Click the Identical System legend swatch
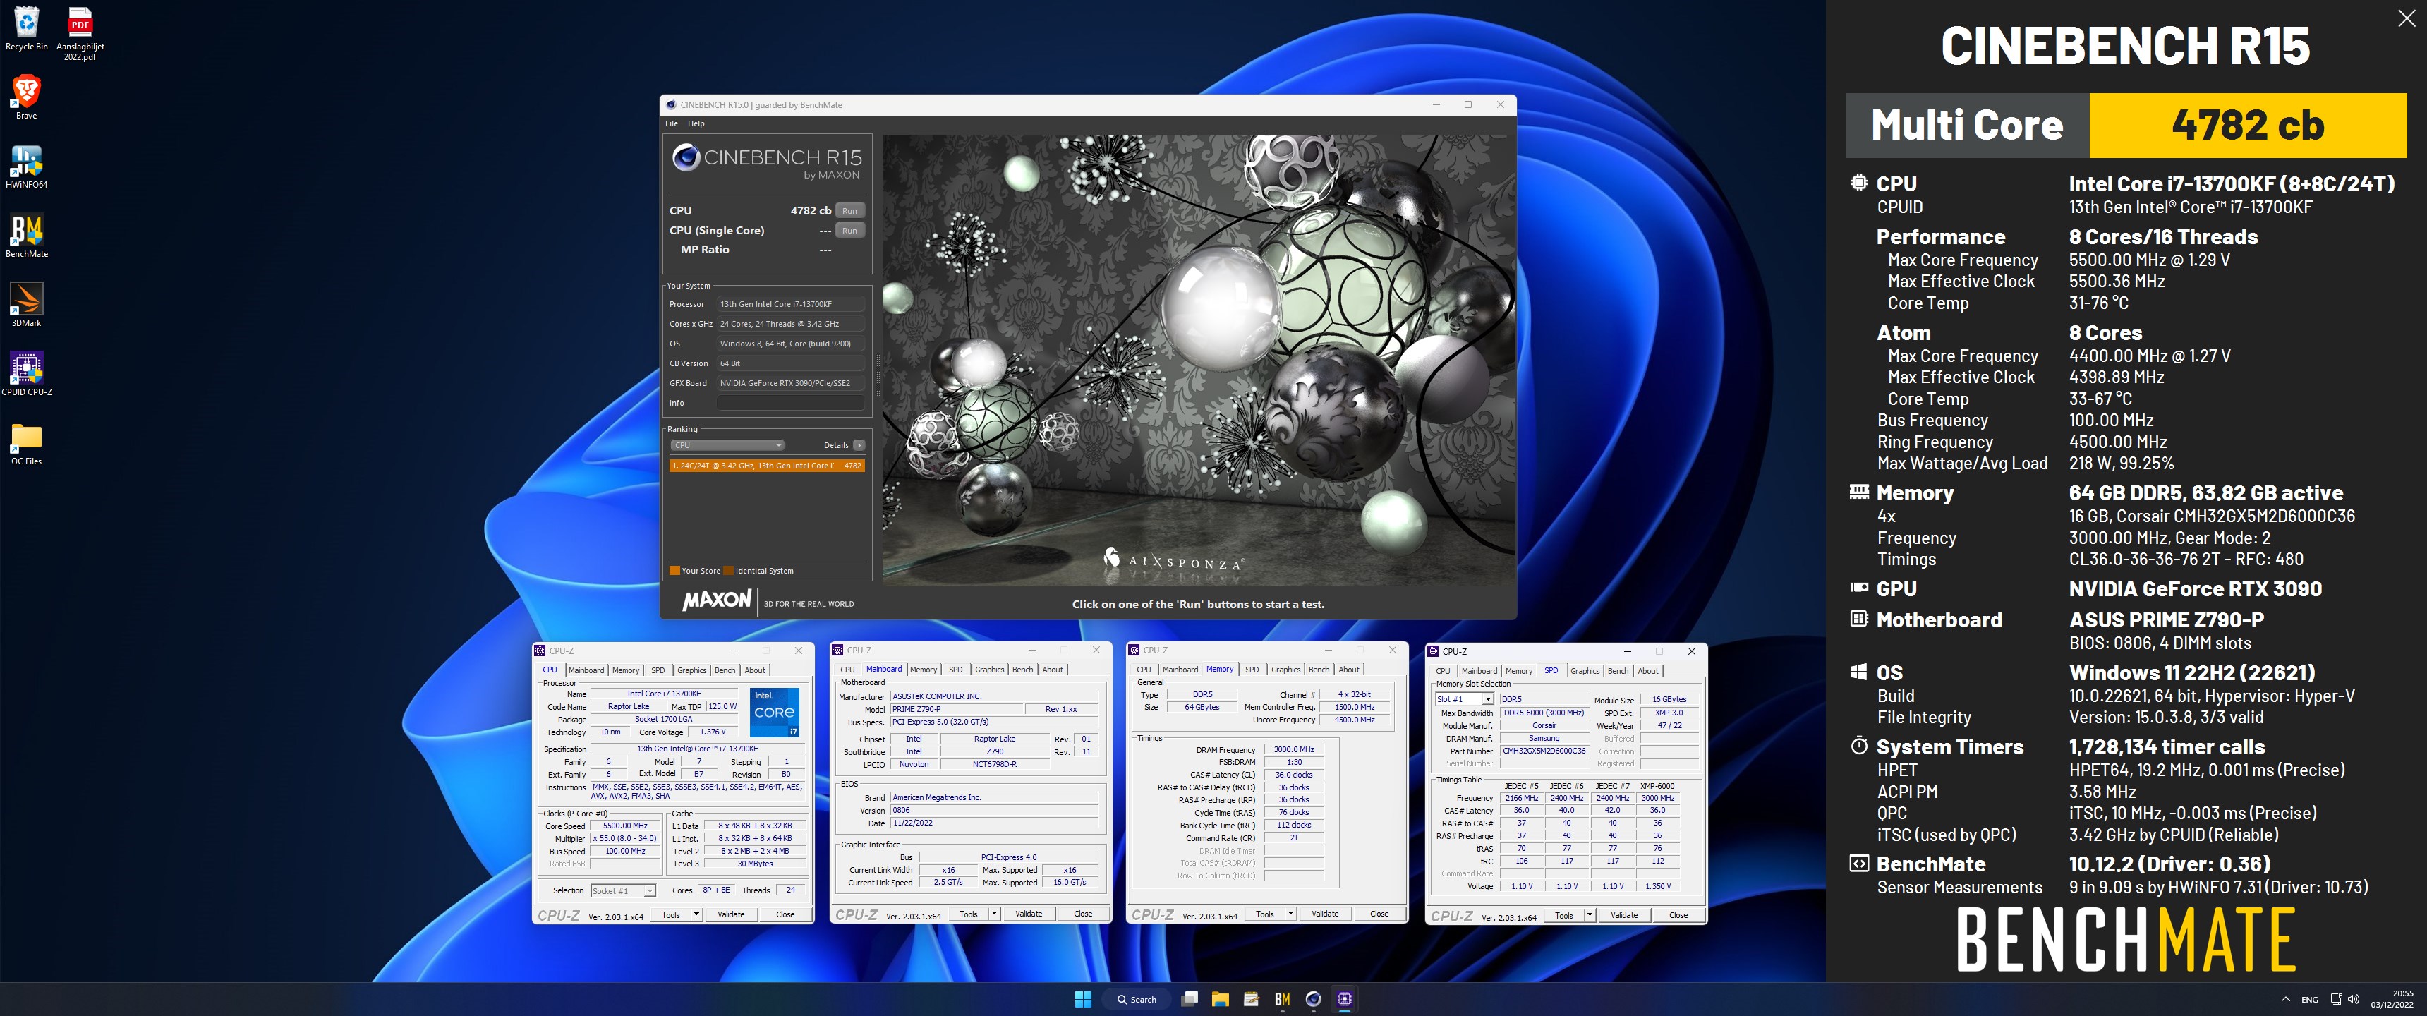The height and width of the screenshot is (1016, 2427). tap(728, 570)
